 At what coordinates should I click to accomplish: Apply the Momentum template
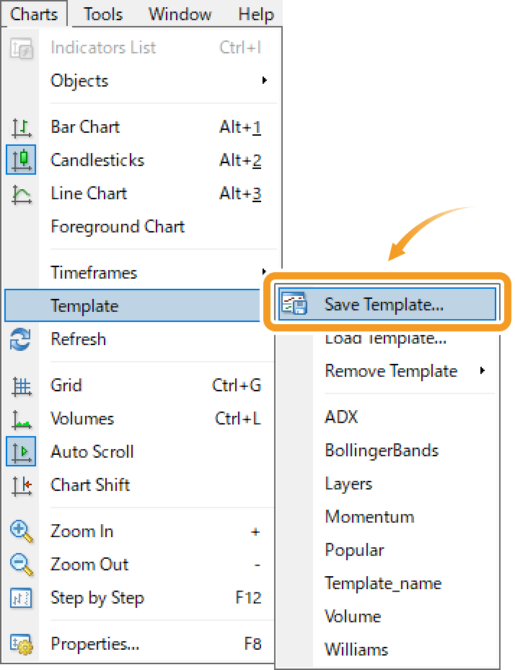tap(387, 517)
